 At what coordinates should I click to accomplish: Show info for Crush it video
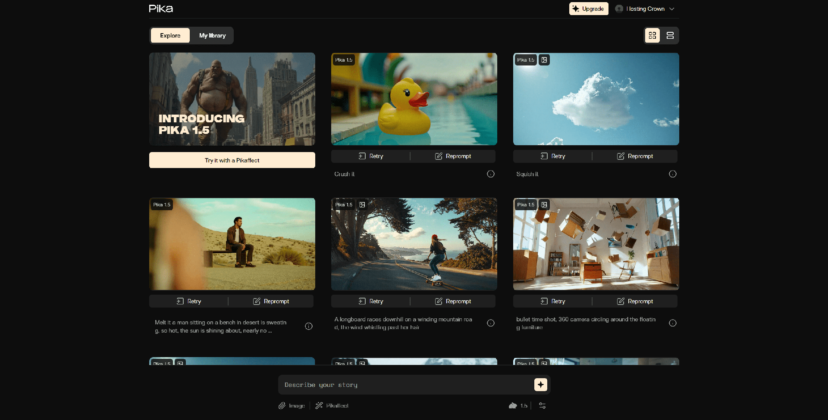[491, 174]
